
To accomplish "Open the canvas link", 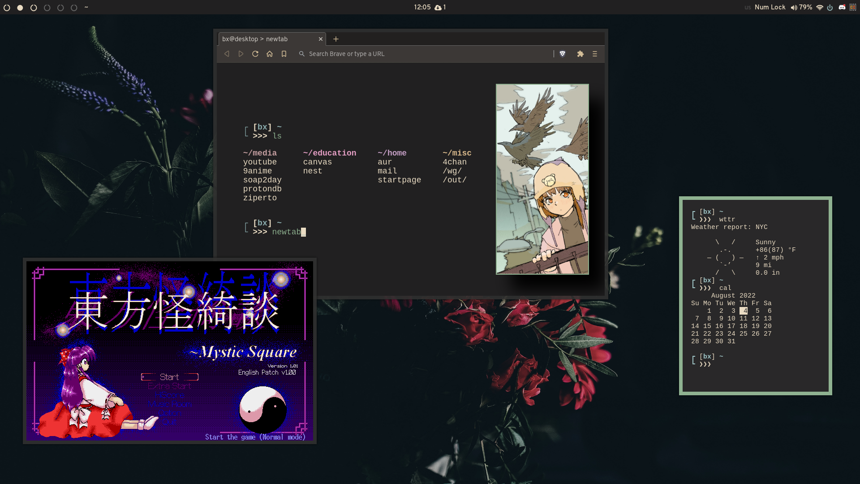I will (x=318, y=162).
